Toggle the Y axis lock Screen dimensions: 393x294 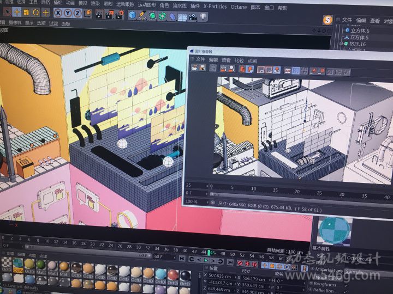pos(68,13)
